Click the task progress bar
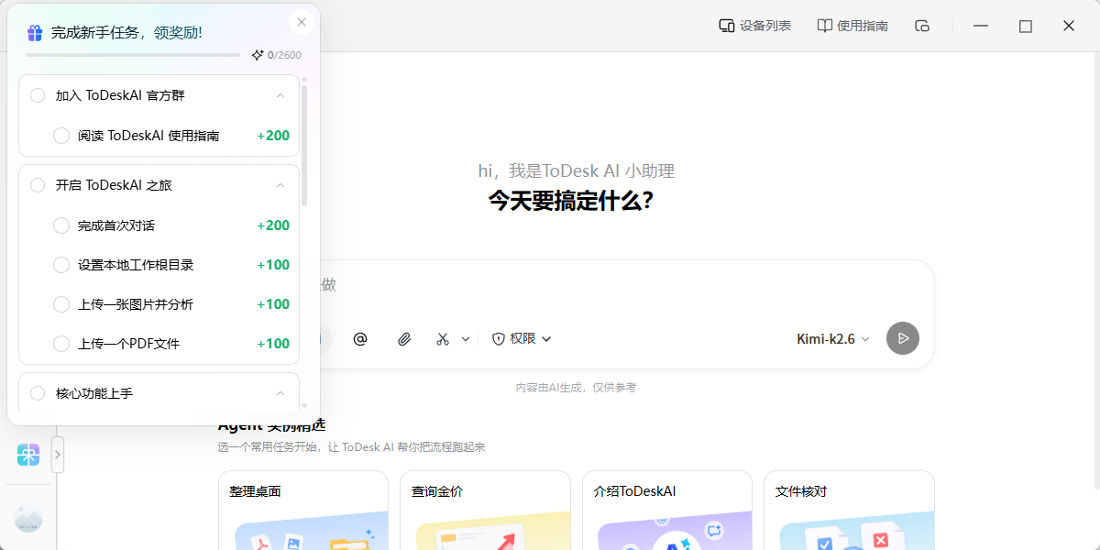Image resolution: width=1100 pixels, height=550 pixels. pyautogui.click(x=133, y=55)
